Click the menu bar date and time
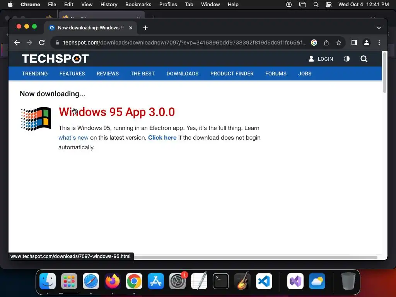 click(364, 4)
